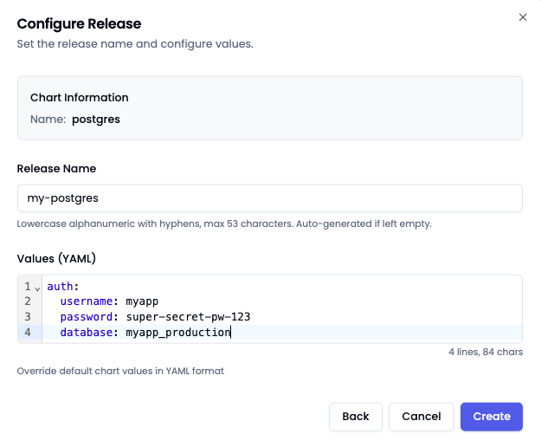
Task: Click line number 2 in editor gutter
Action: 28,301
